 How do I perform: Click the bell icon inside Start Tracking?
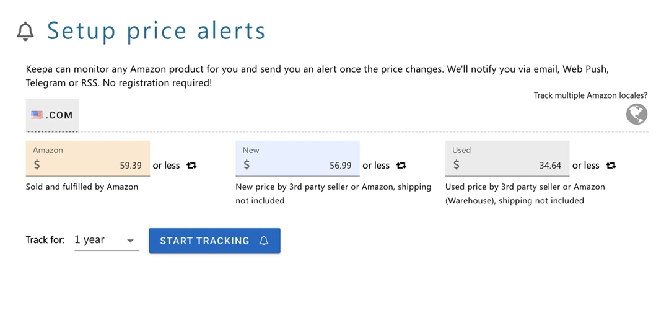click(264, 241)
